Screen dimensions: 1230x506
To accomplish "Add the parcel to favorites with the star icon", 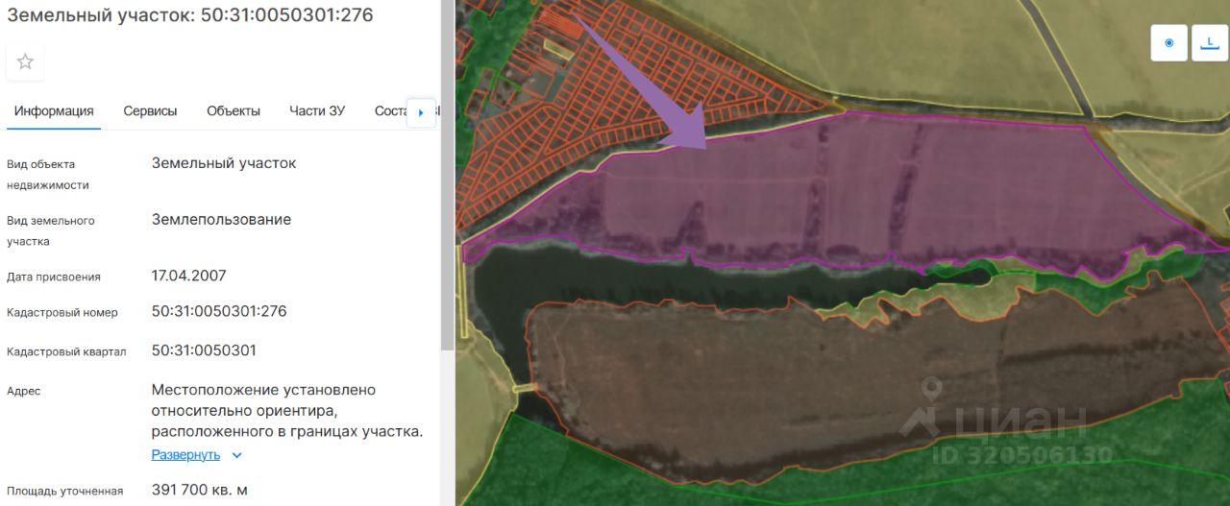I will 25,61.
